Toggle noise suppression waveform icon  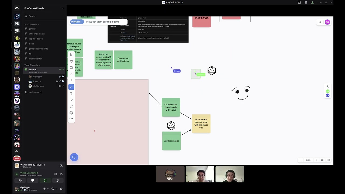pos(56,174)
